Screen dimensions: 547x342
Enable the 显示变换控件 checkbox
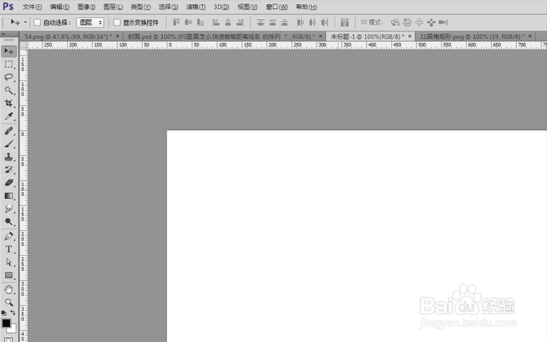[117, 23]
